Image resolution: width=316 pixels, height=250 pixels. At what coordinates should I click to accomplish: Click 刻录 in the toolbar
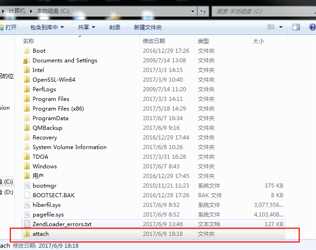tap(115, 27)
